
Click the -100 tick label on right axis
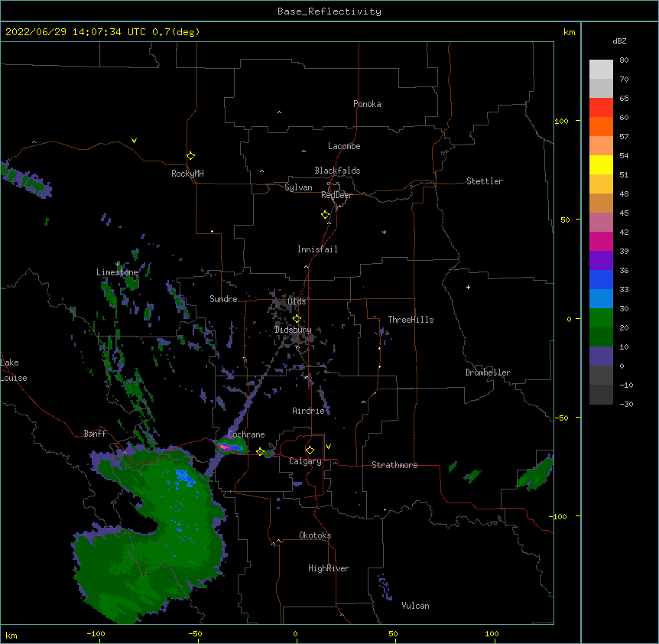[559, 516]
